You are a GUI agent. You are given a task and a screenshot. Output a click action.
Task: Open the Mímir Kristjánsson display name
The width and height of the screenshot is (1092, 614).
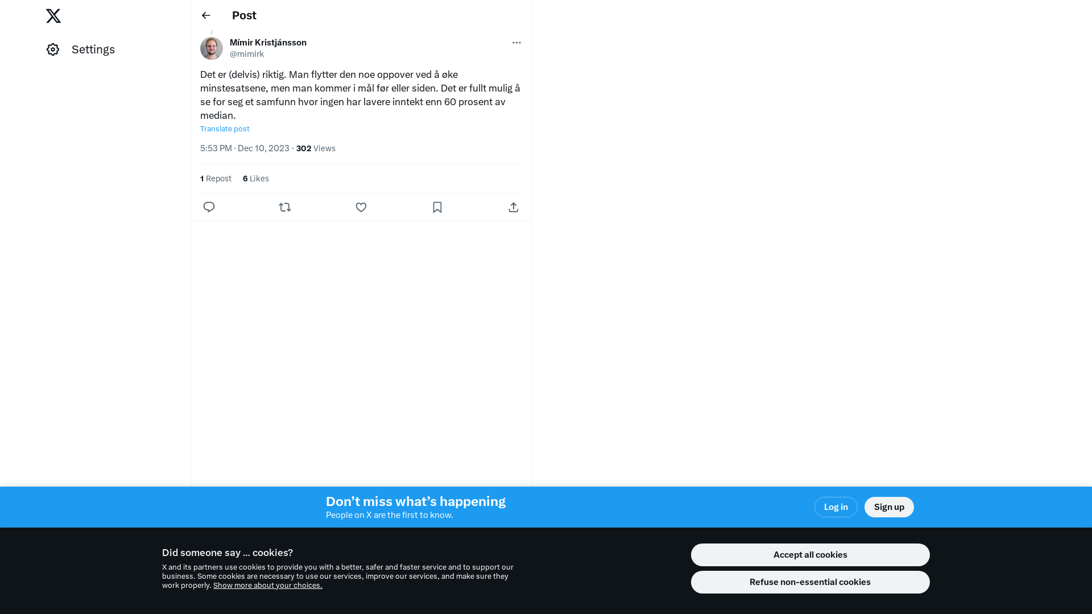(x=268, y=43)
